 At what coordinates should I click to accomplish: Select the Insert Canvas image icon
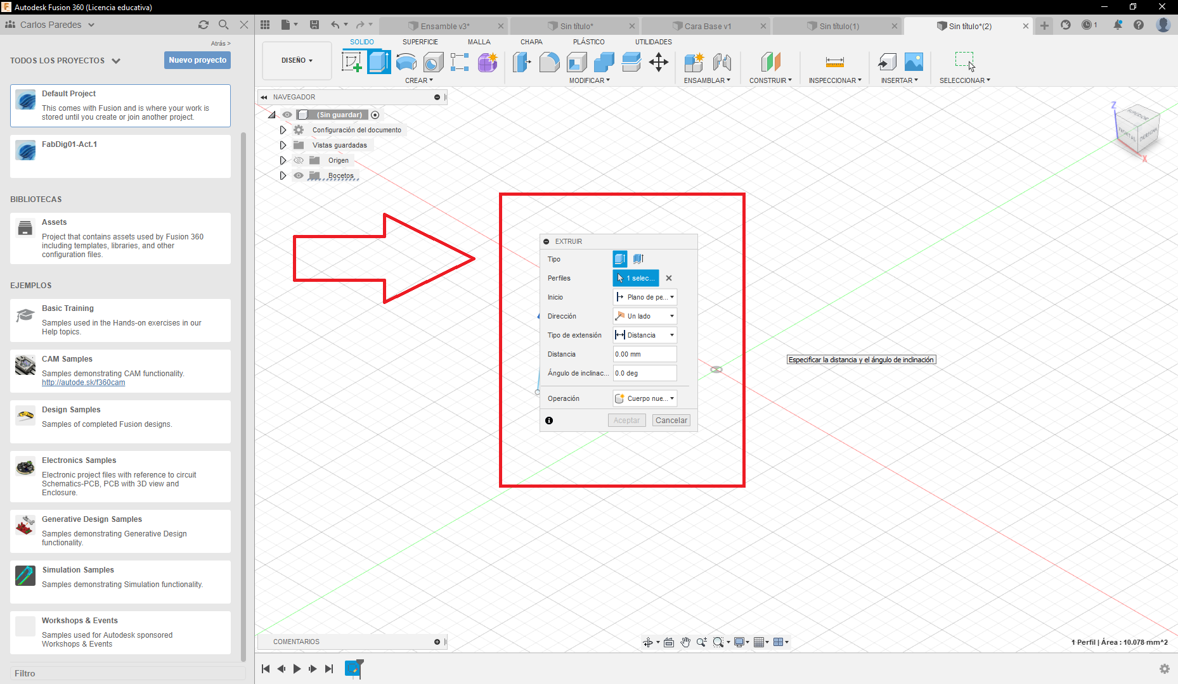point(914,62)
